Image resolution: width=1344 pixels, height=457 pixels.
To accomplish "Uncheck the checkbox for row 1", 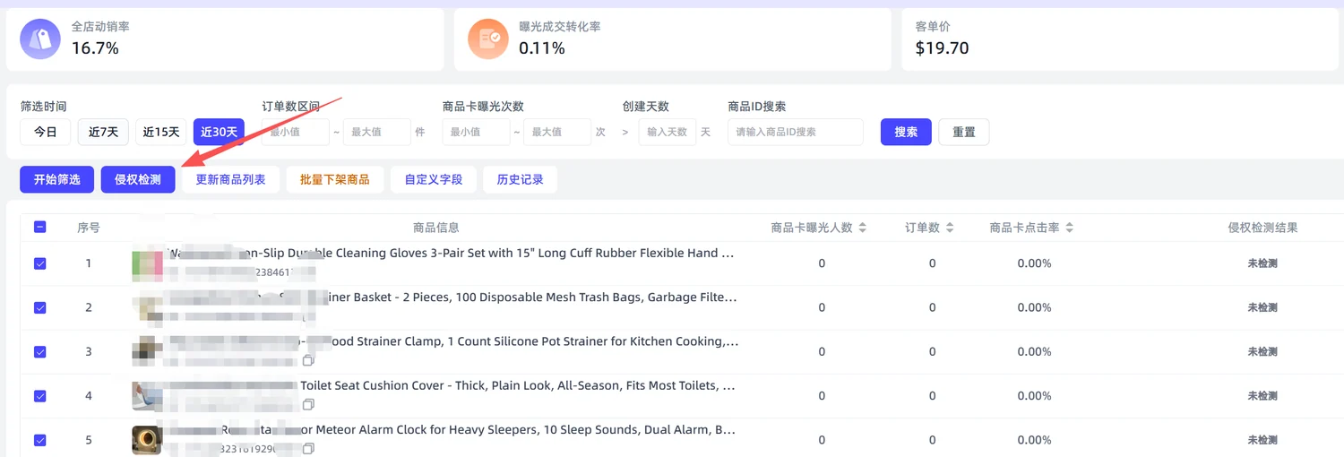I will [40, 263].
